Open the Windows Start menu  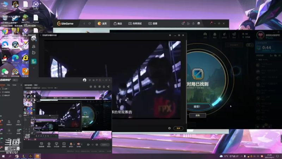pos(3,156)
